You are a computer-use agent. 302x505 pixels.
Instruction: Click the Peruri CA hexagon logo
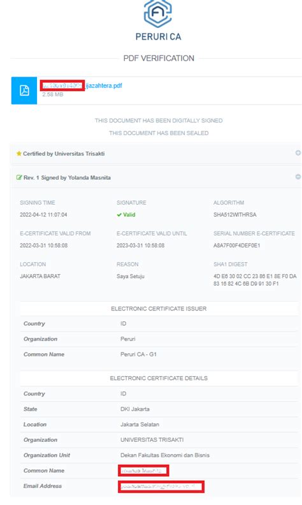click(x=158, y=13)
